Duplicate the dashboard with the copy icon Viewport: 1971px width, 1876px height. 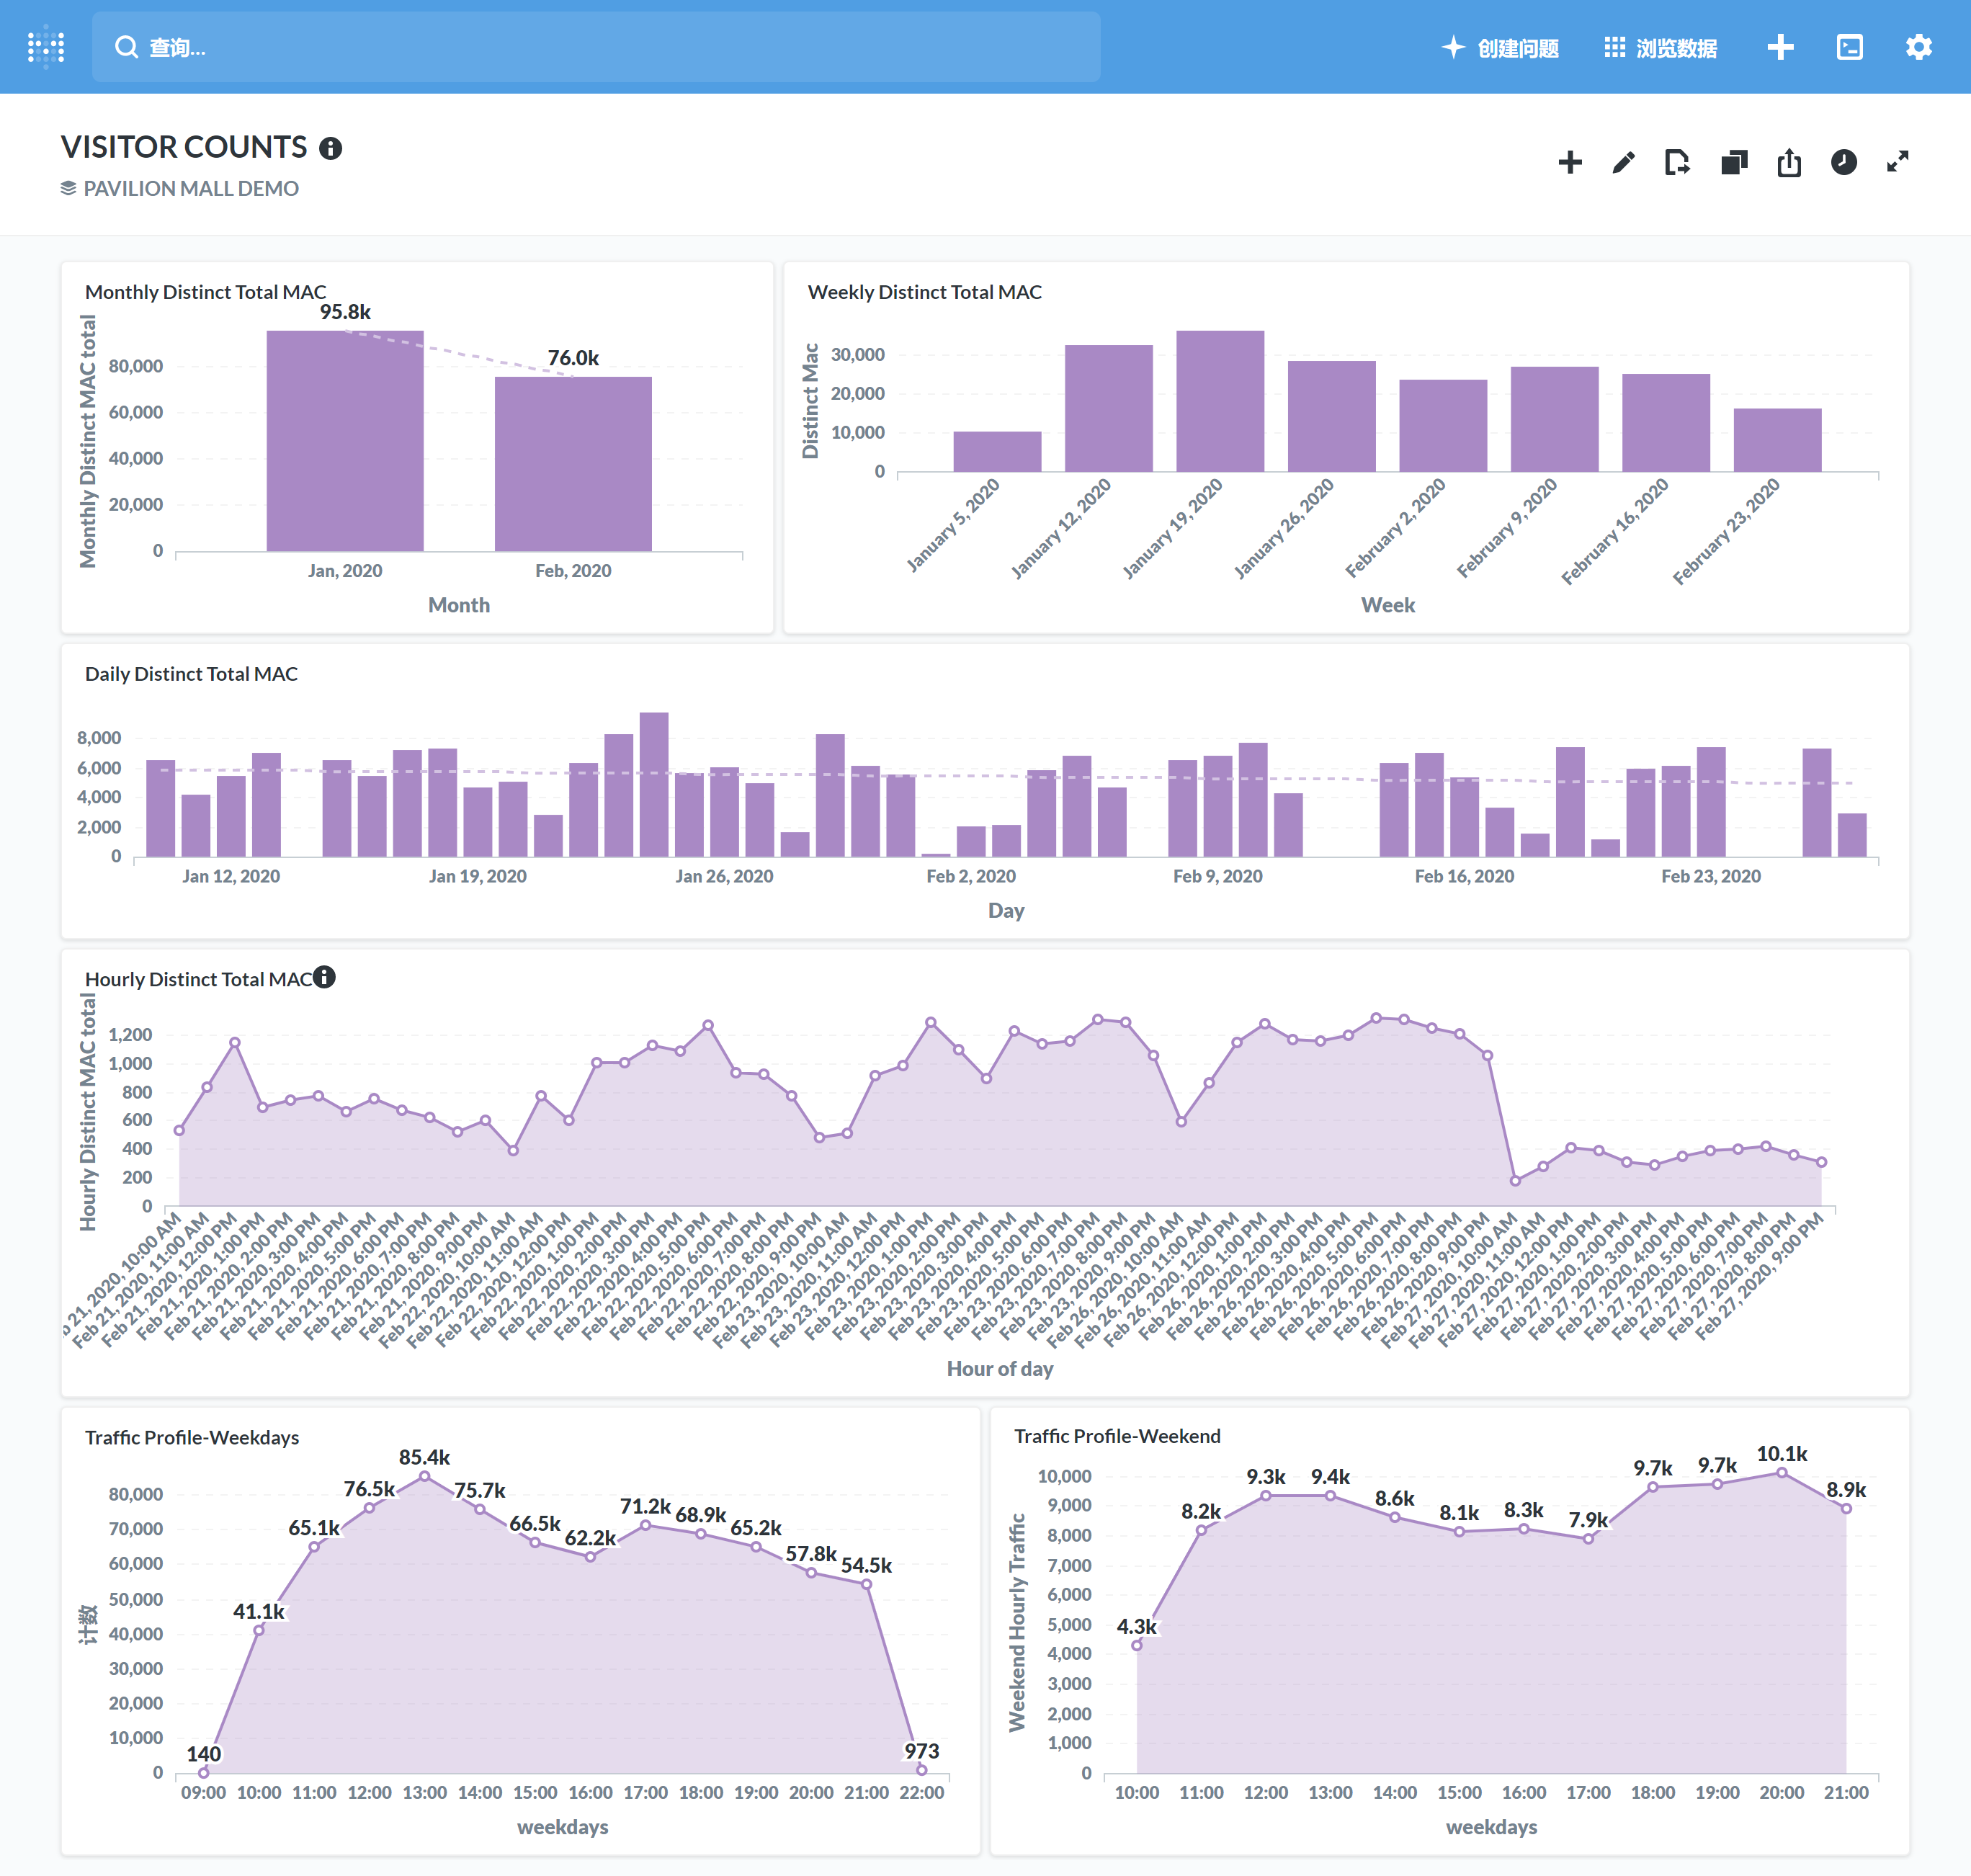(1734, 162)
